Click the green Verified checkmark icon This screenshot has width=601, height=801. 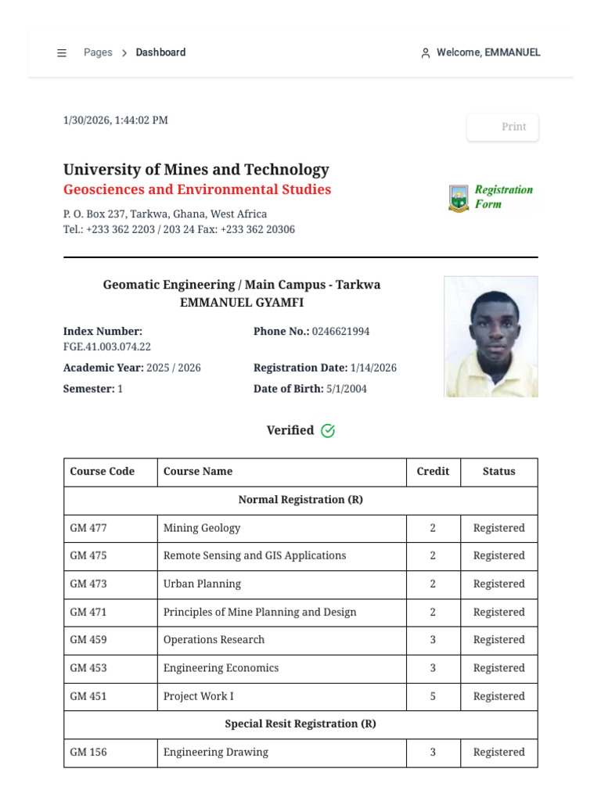pos(328,431)
